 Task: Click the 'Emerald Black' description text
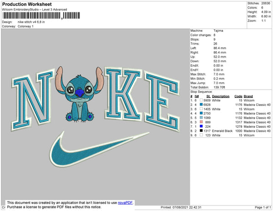click(x=222, y=131)
